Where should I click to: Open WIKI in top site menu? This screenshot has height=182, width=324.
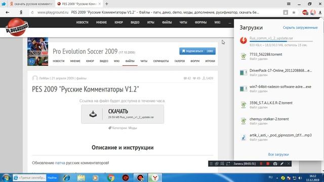tap(217, 22)
